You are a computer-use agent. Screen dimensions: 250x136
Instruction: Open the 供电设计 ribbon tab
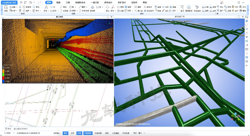click(x=108, y=2)
